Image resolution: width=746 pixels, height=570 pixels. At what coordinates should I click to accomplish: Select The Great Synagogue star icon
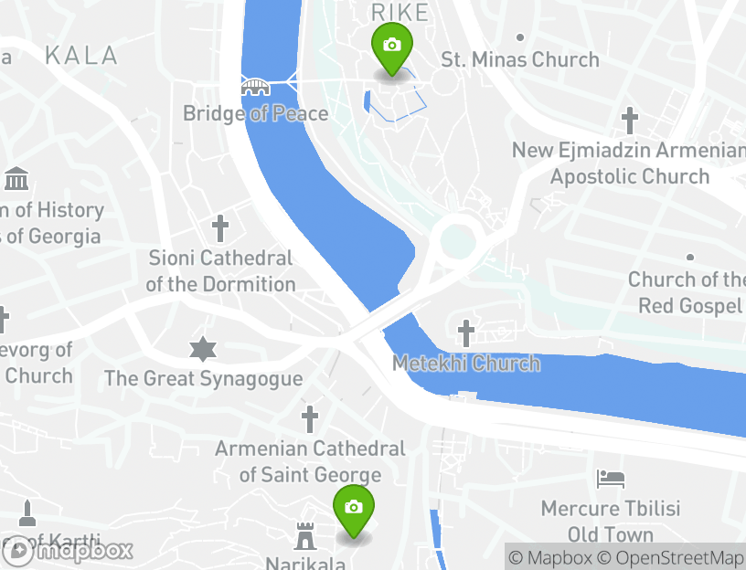203,349
